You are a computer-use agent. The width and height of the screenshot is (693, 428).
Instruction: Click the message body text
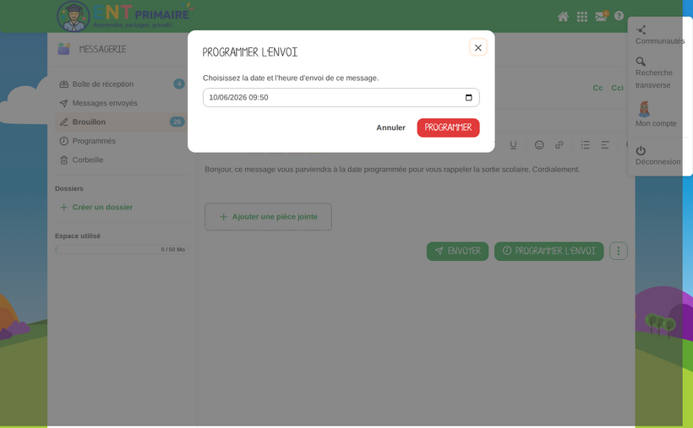[392, 170]
